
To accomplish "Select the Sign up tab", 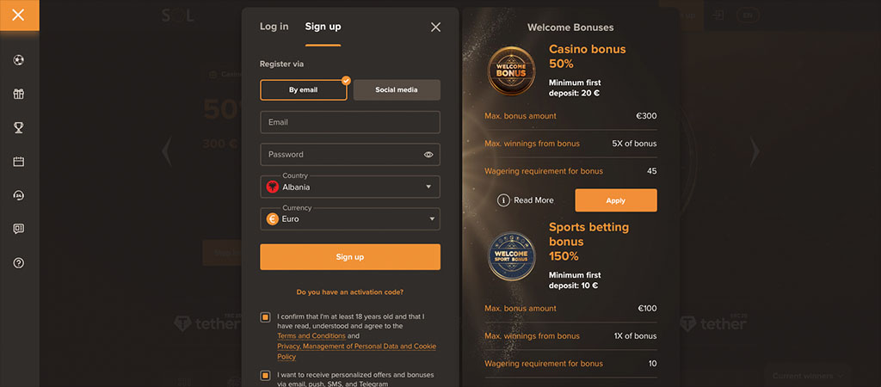I will (323, 27).
